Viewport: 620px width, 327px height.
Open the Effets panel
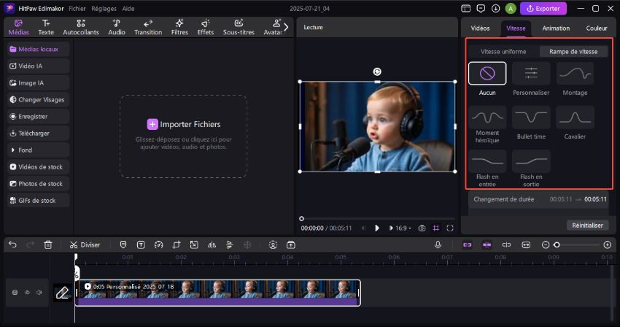pos(205,27)
